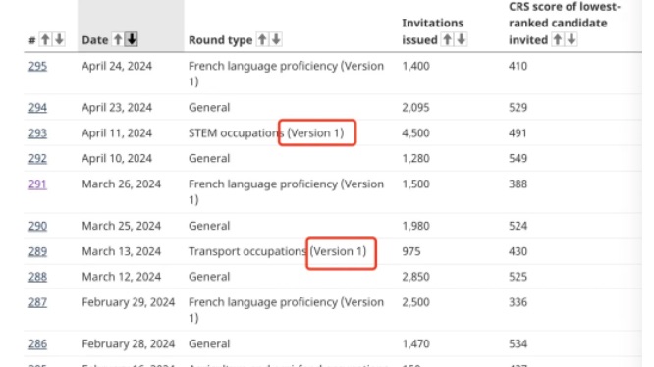Click the active Date descending sort arrow
Viewport: 654px width, 367px height.
coord(132,39)
